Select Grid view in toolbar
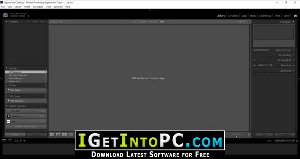The height and width of the screenshot is (159, 300). (x=52, y=135)
